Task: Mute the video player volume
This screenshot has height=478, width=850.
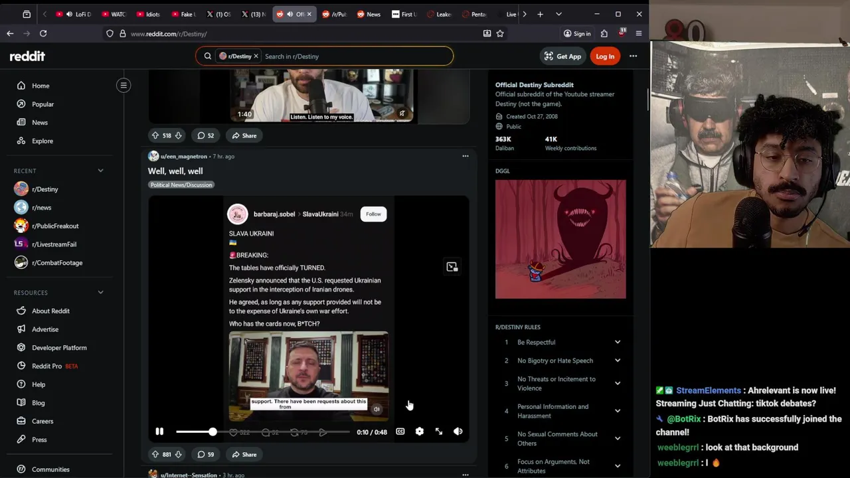Action: [x=458, y=432]
